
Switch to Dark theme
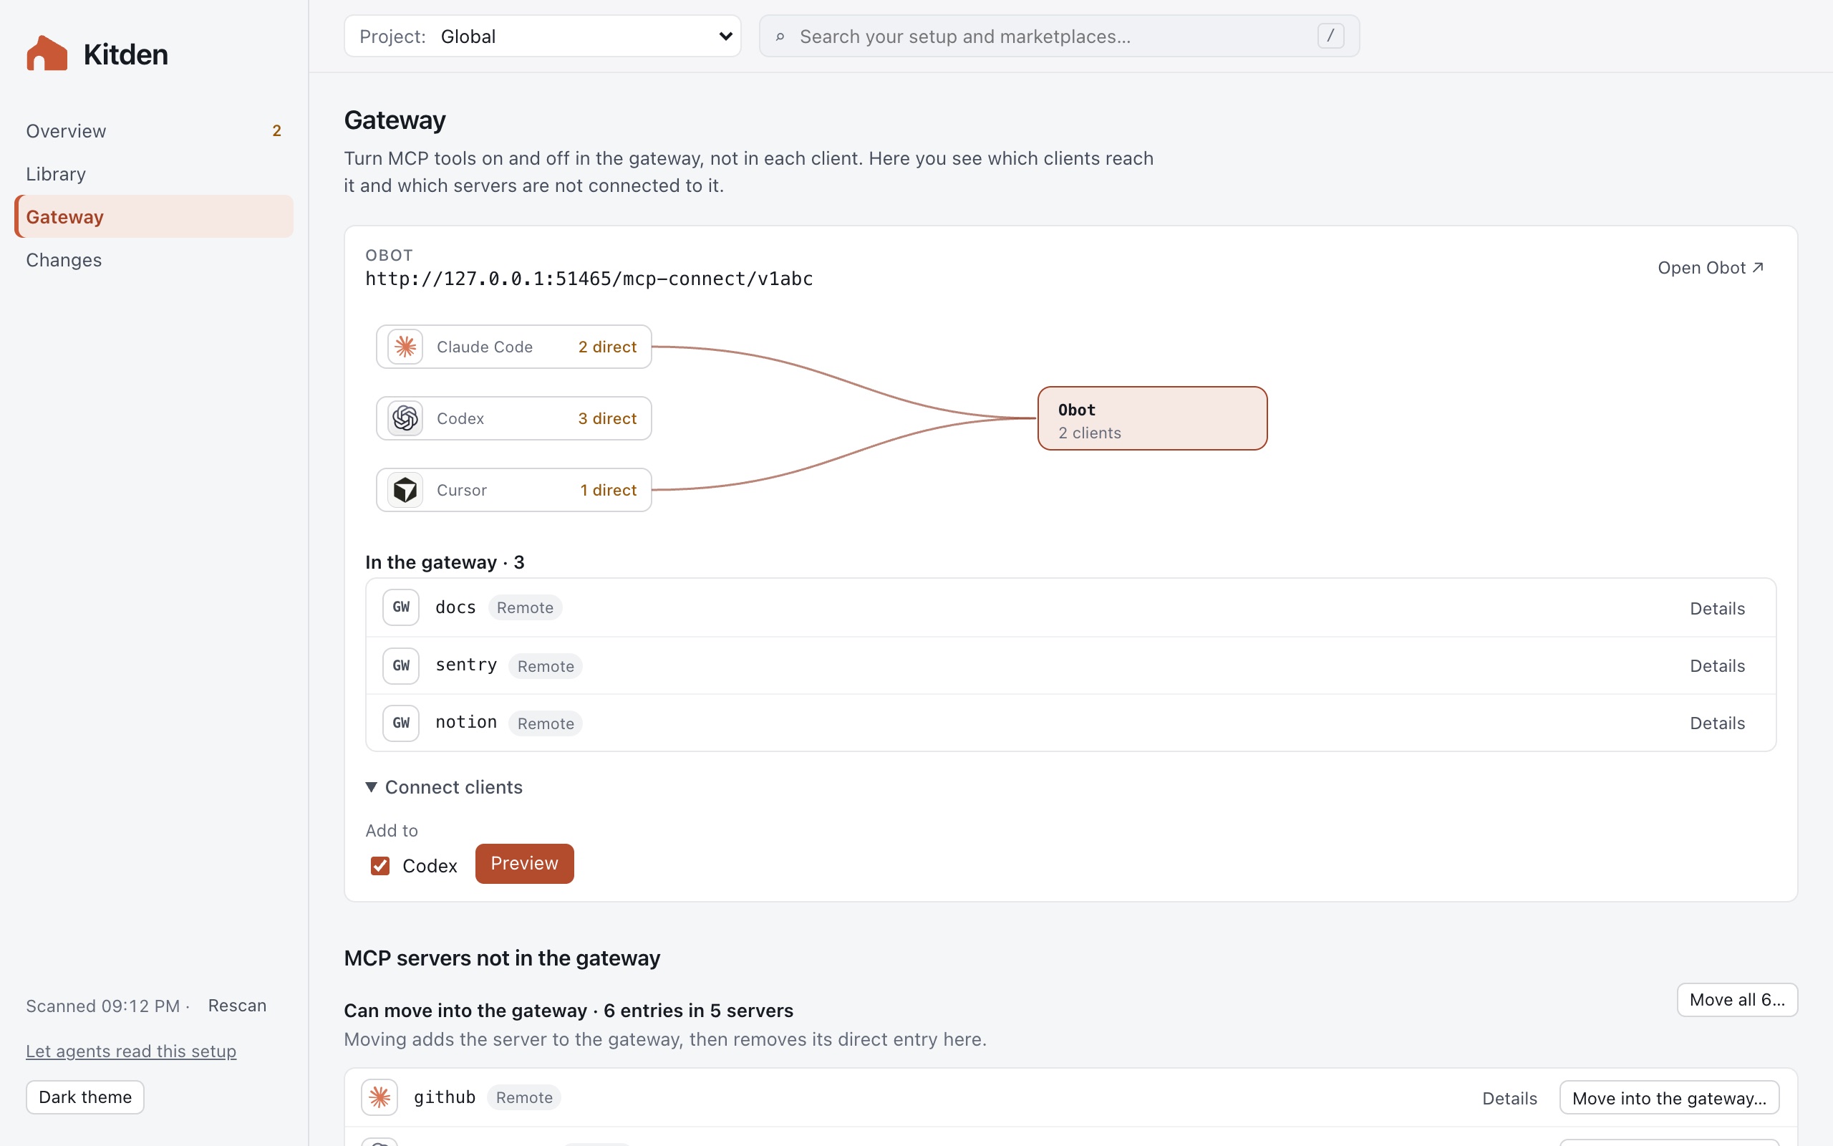tap(84, 1097)
